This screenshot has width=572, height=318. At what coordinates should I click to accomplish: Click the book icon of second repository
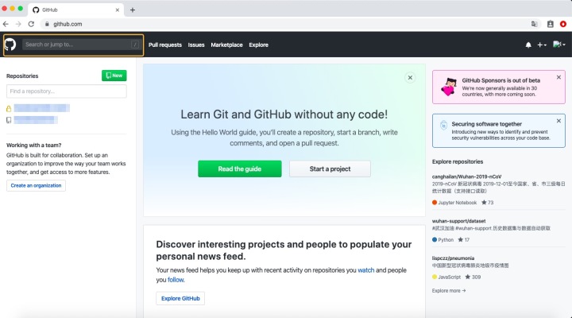pos(9,120)
